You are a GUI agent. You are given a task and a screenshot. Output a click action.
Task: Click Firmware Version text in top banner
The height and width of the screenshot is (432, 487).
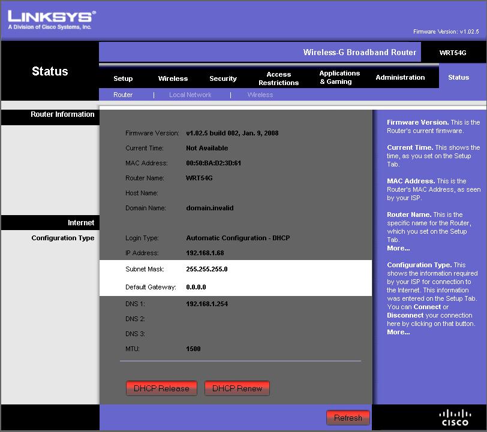[446, 32]
